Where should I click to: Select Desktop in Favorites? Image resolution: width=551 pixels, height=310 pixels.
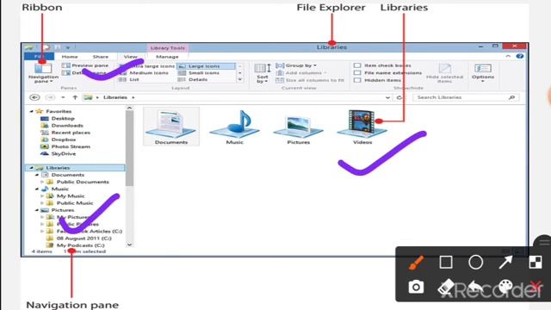pos(58,119)
